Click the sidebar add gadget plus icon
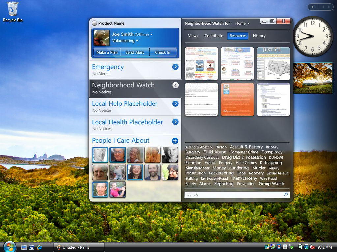337x252 pixels. point(313,7)
